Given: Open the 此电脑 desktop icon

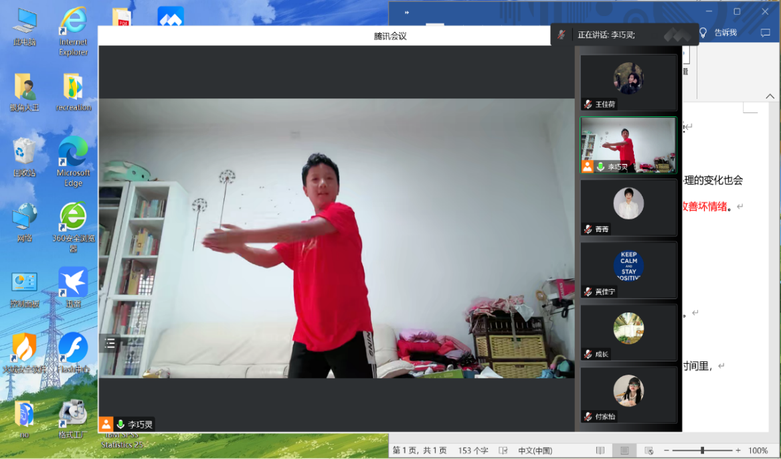Looking at the screenshot, I should pyautogui.click(x=24, y=27).
